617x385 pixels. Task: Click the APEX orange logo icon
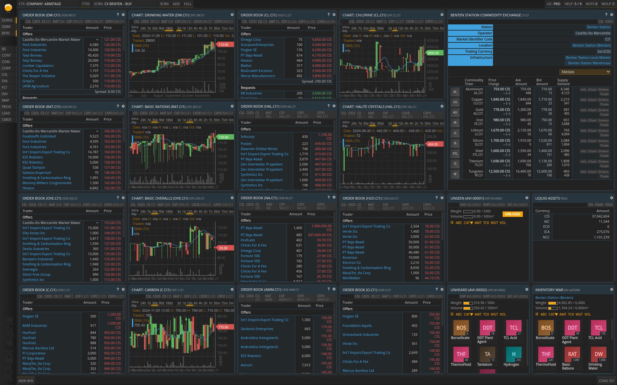coord(8,7)
